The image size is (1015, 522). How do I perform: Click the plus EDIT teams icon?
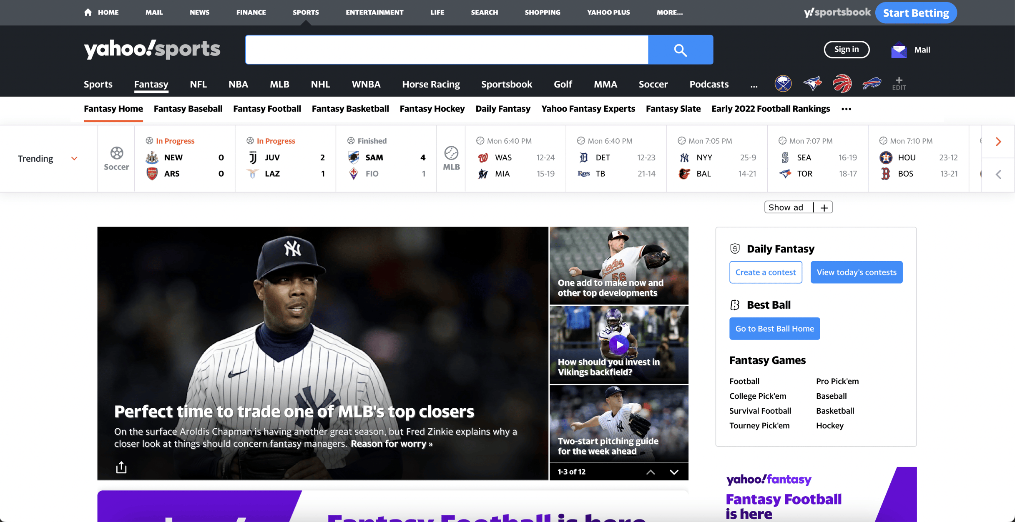coord(899,83)
